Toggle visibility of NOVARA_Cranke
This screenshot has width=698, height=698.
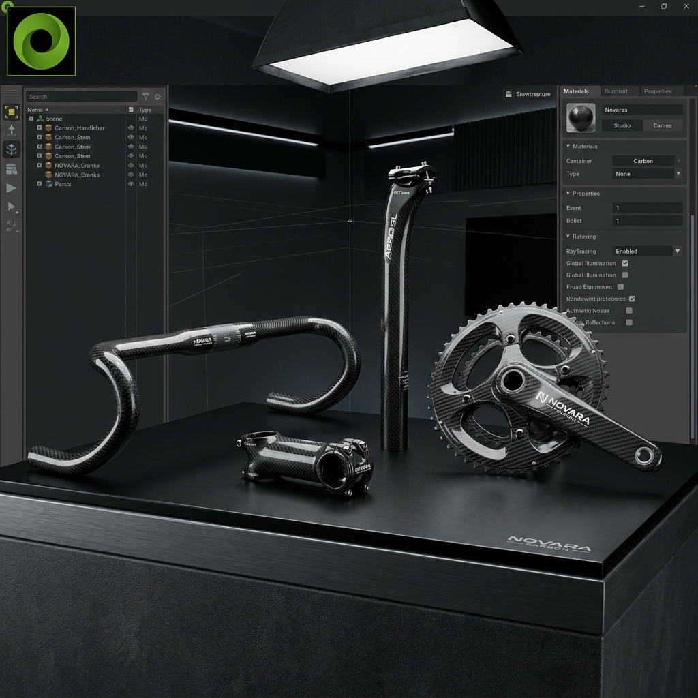(x=131, y=165)
